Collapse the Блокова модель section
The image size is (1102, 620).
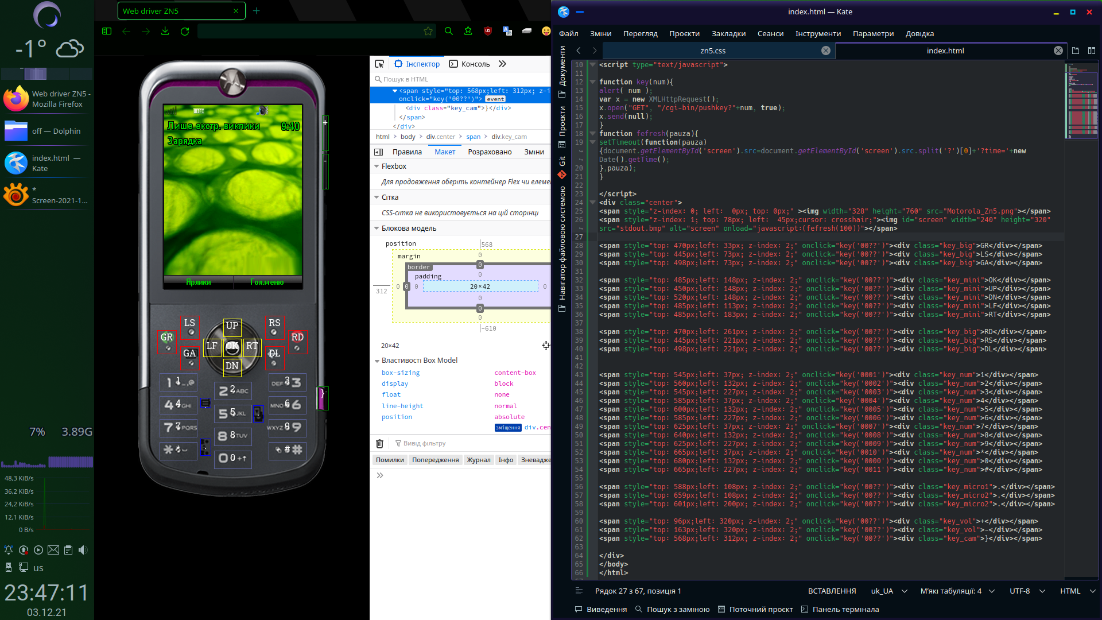(x=377, y=228)
